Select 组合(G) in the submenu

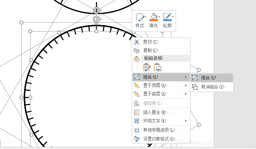pos(212,78)
